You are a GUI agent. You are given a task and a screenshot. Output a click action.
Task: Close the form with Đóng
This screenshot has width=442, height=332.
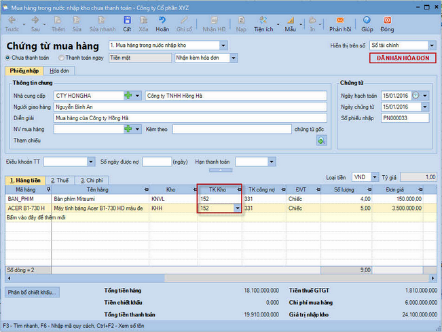click(387, 24)
